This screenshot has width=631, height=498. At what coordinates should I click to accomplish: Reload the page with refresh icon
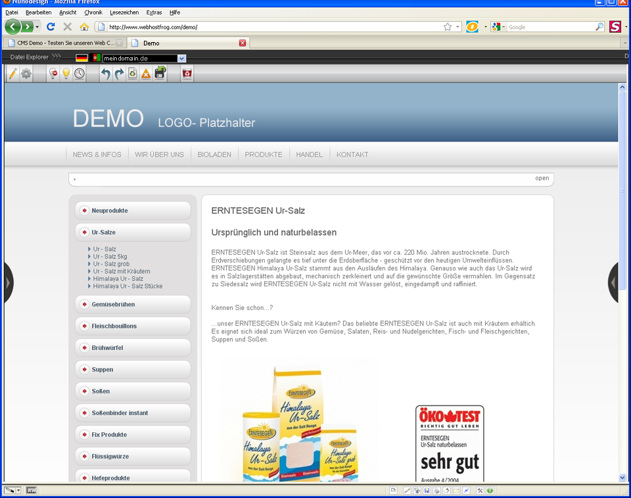pos(51,26)
